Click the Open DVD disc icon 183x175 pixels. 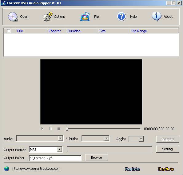(x=13, y=17)
